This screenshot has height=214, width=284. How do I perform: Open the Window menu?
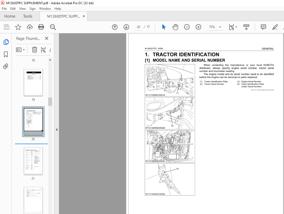[45, 8]
